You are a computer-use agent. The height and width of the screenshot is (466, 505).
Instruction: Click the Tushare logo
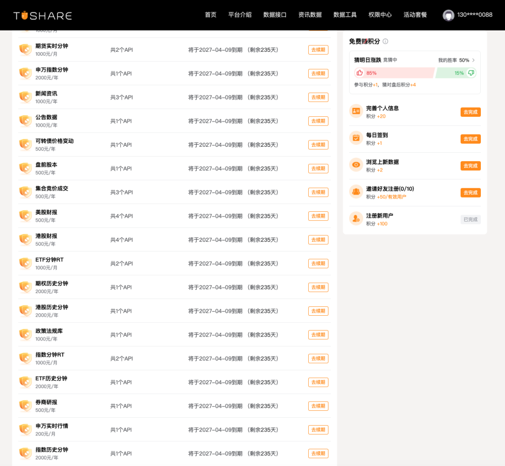click(x=42, y=15)
